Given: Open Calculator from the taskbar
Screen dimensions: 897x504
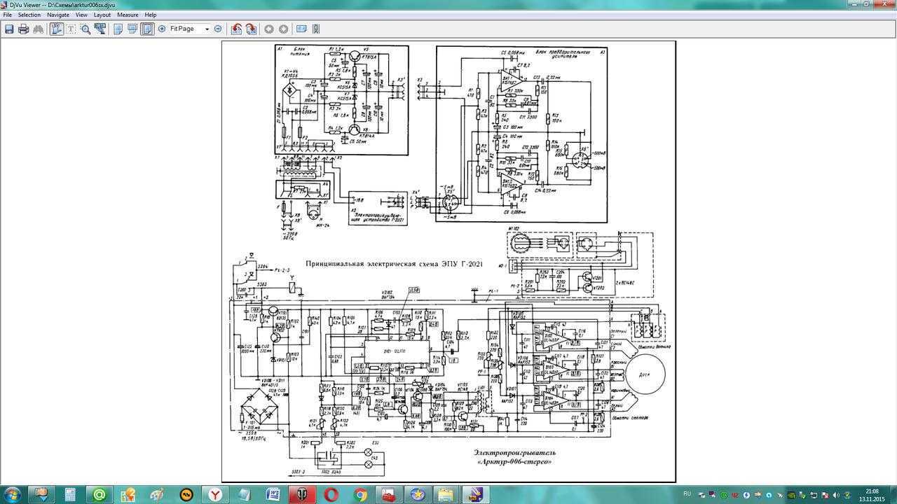Looking at the screenshot, I should tap(70, 495).
